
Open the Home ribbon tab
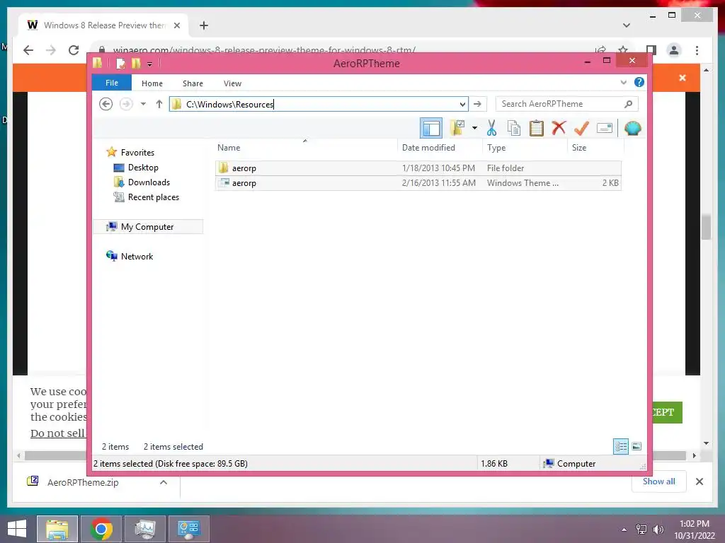[152, 83]
